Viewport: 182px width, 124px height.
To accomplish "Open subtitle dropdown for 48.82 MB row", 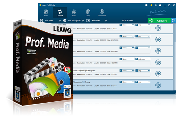I will click(127, 48).
